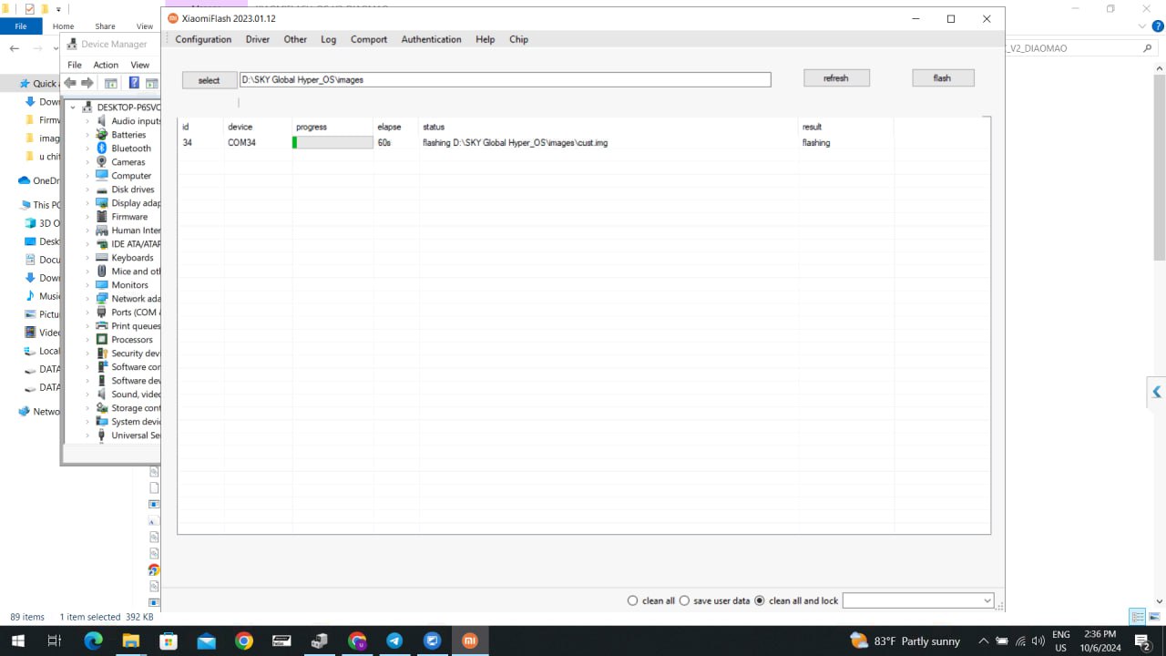This screenshot has height=656, width=1166.
Task: Click the 3D Objects icon in Explorer sidebar
Action: tap(30, 223)
